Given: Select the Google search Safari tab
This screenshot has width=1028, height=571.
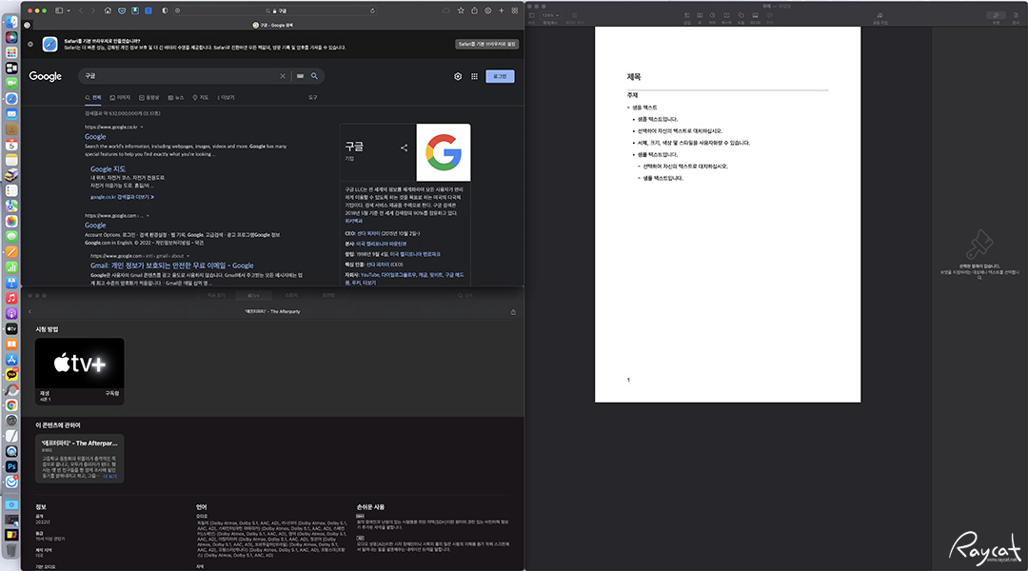Looking at the screenshot, I should 273,25.
